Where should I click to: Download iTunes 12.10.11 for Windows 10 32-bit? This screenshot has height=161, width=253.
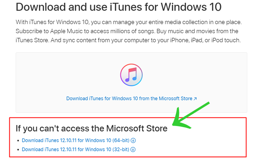pyautogui.click(x=76, y=149)
